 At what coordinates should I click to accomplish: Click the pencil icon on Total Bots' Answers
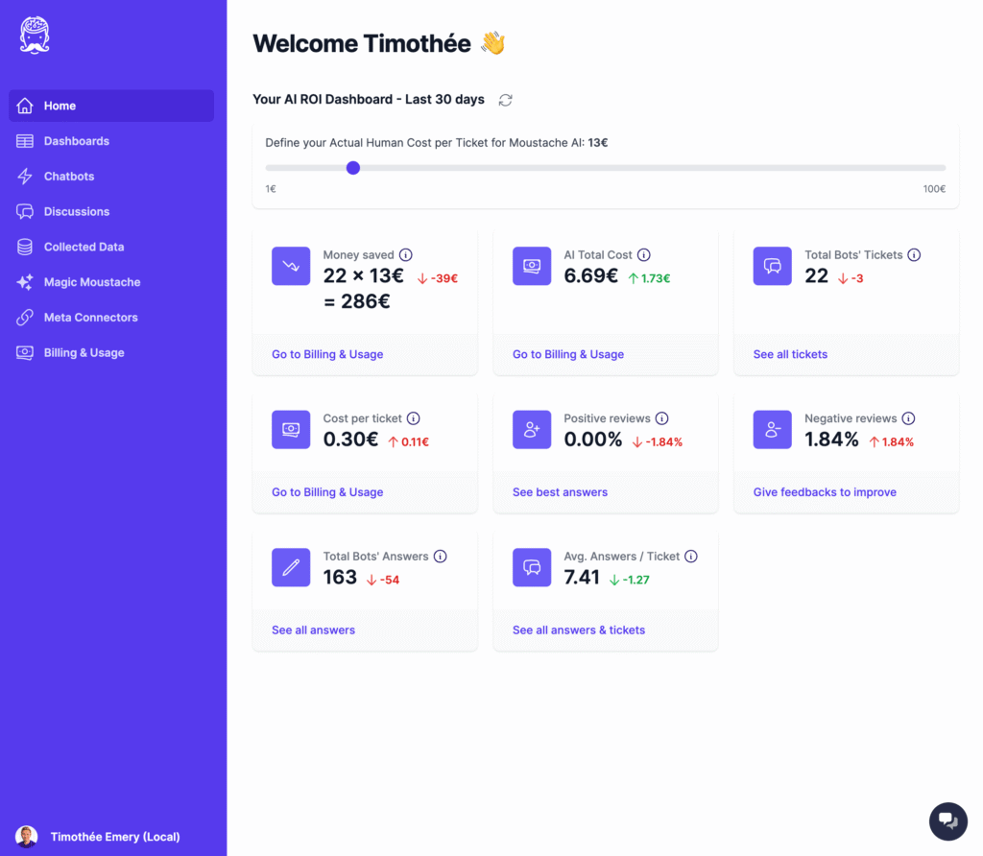tap(291, 567)
